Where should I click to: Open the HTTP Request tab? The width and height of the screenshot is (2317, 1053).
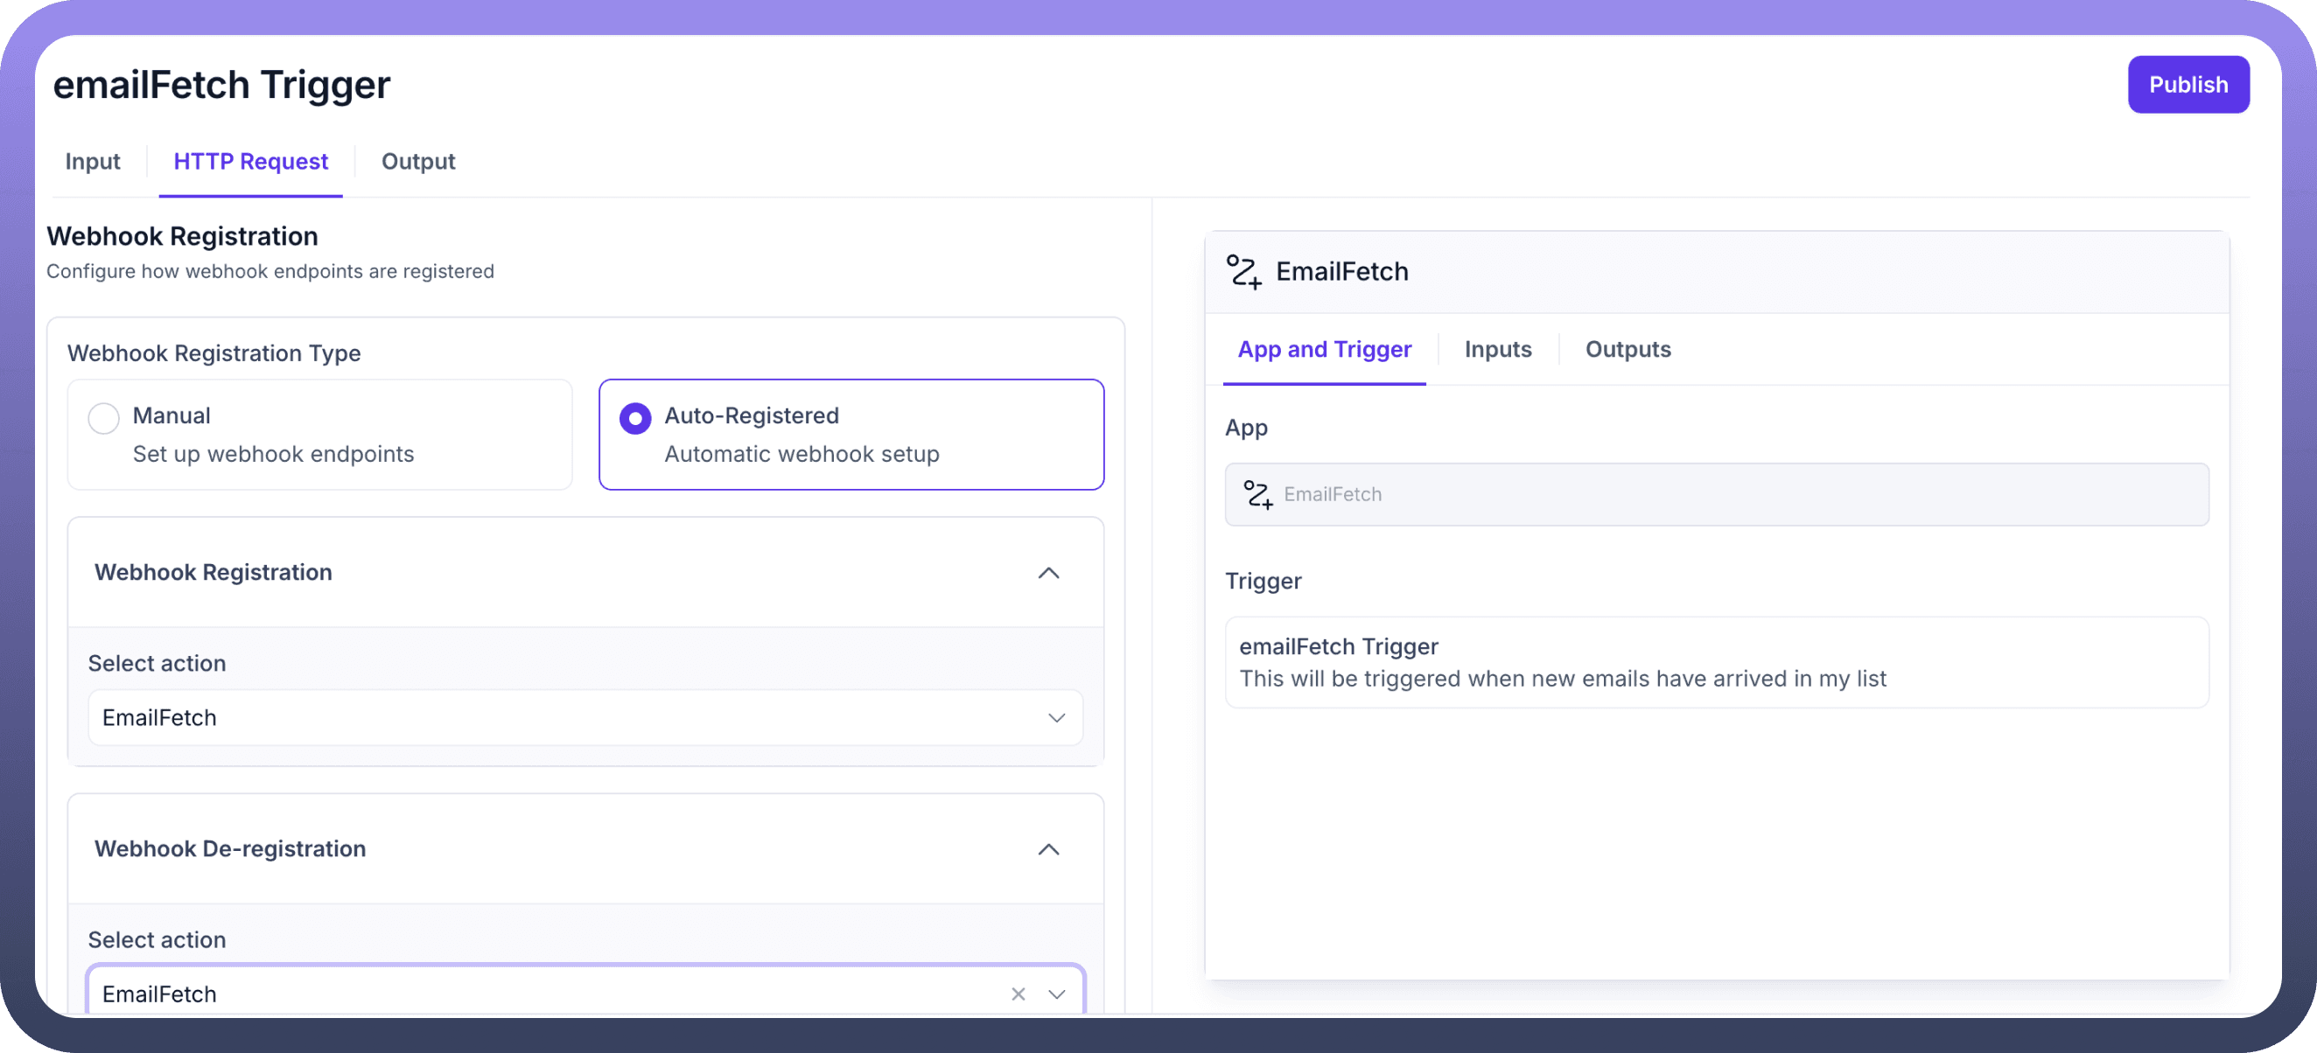(250, 162)
